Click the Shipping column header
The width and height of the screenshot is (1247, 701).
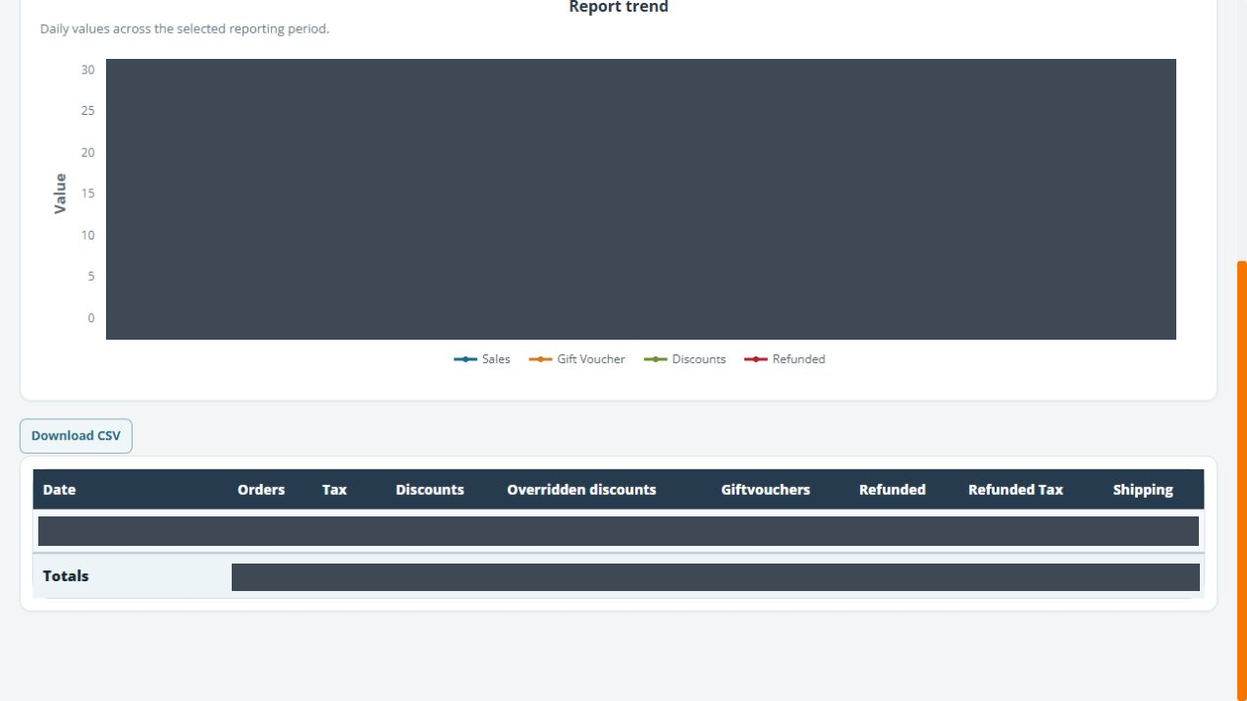(1143, 490)
